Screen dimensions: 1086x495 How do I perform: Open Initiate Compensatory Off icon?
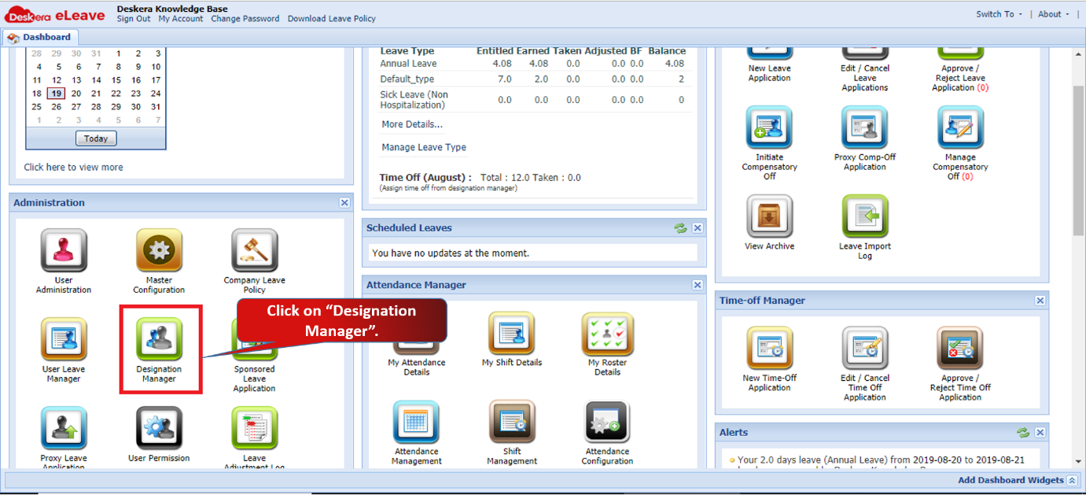769,127
